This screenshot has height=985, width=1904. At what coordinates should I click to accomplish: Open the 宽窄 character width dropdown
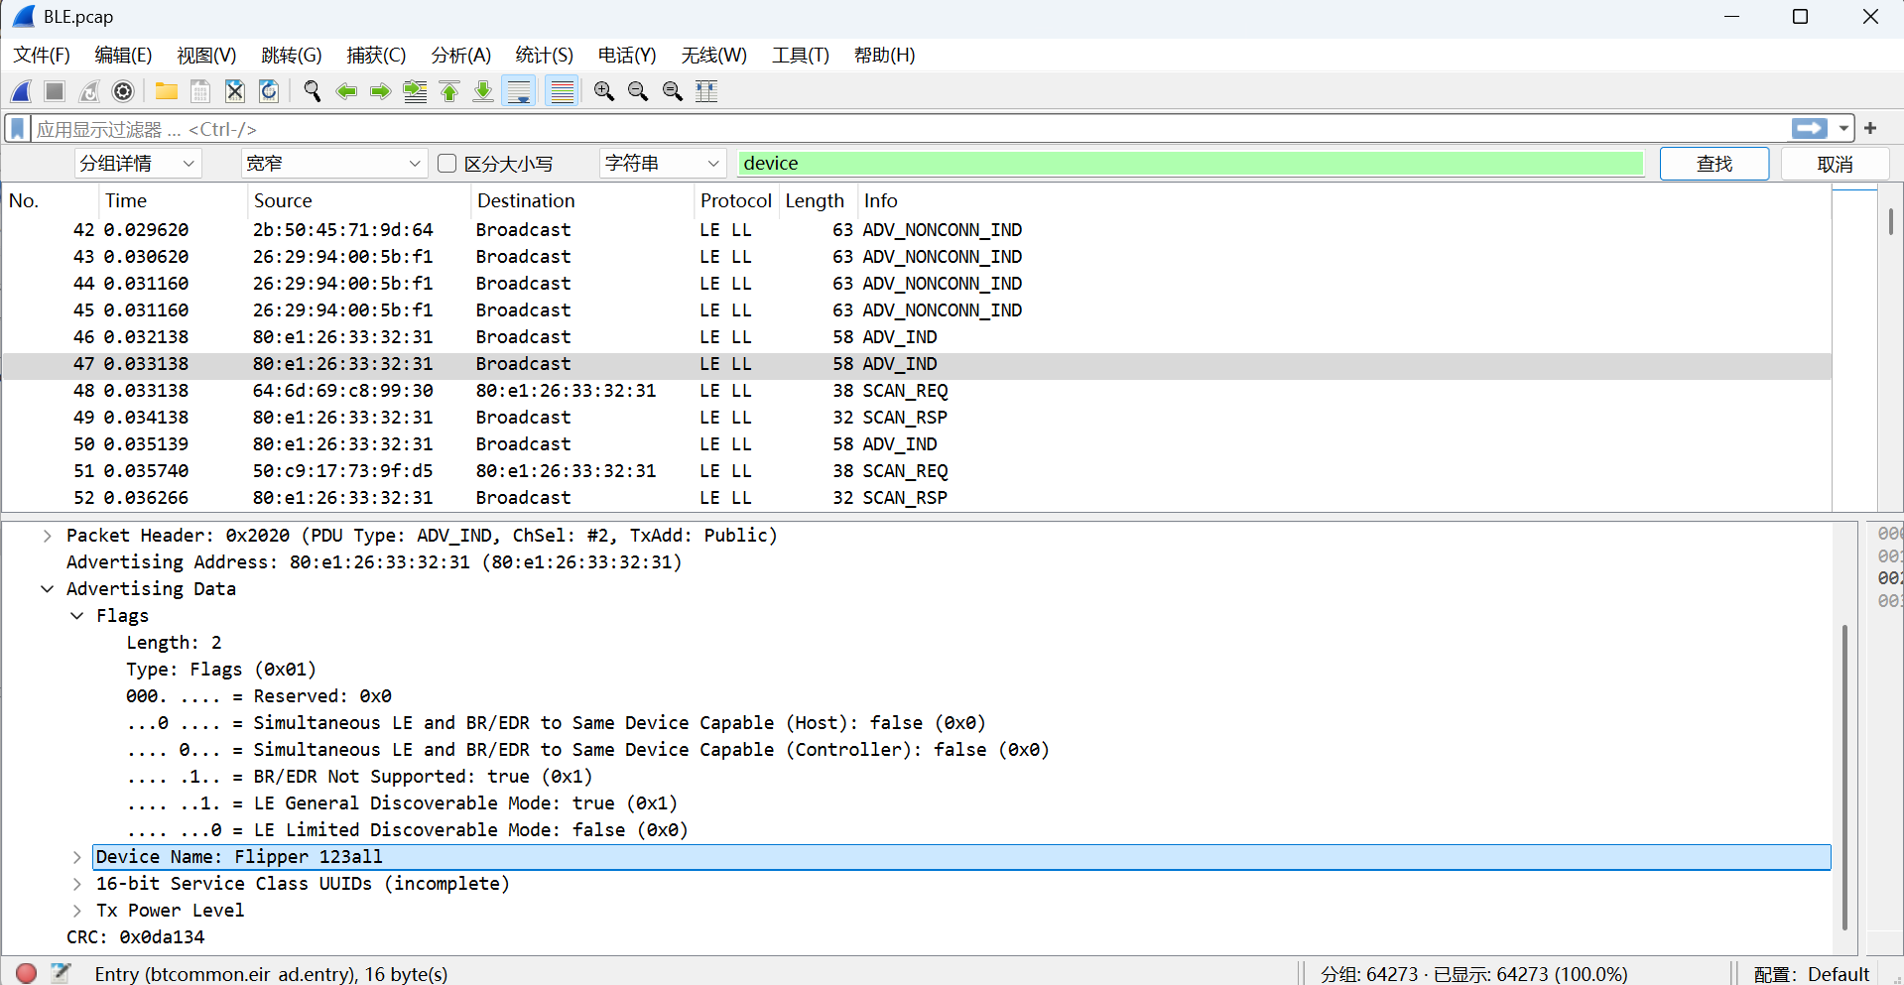click(334, 164)
